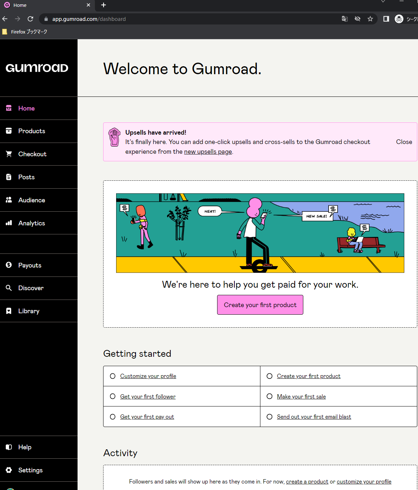Close the Upsells have arrived banner
This screenshot has height=490, width=418.
coord(404,142)
